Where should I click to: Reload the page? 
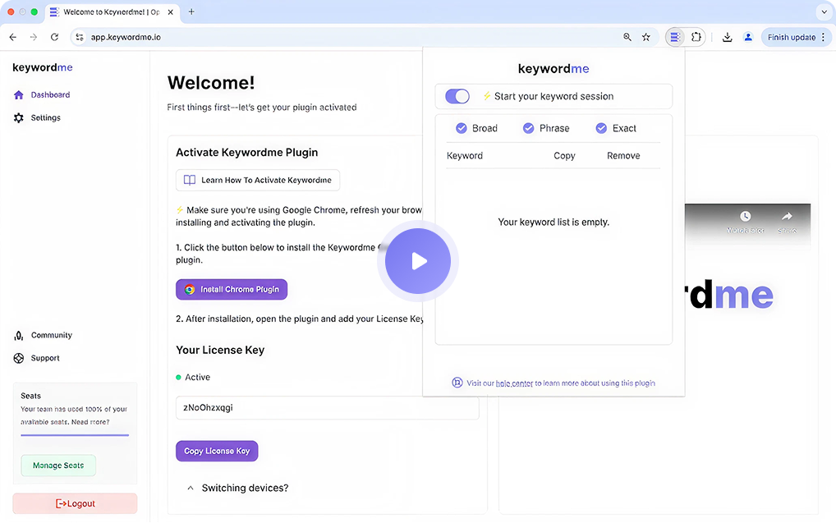tap(54, 37)
